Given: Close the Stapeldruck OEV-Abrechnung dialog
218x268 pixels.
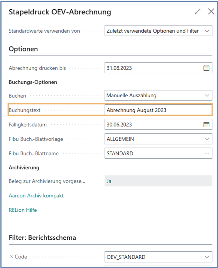Looking at the screenshot, I should pyautogui.click(x=211, y=11).
